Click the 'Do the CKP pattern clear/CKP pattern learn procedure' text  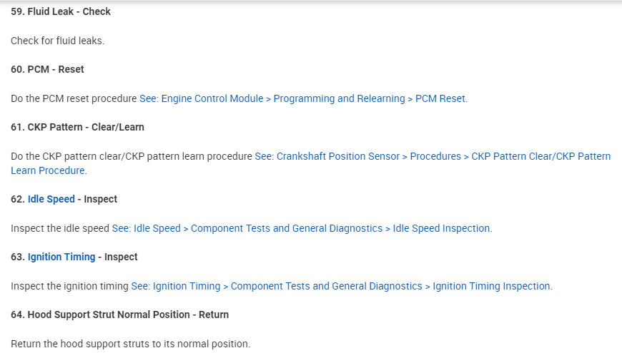point(132,156)
